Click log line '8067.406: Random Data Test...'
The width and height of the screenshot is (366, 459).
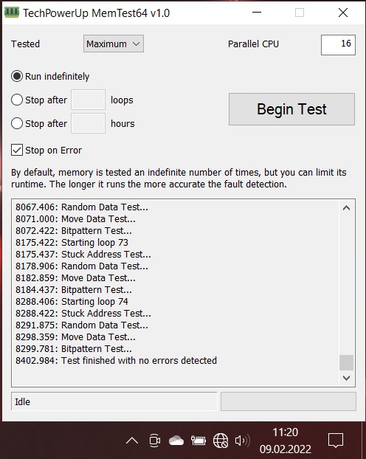pos(82,207)
